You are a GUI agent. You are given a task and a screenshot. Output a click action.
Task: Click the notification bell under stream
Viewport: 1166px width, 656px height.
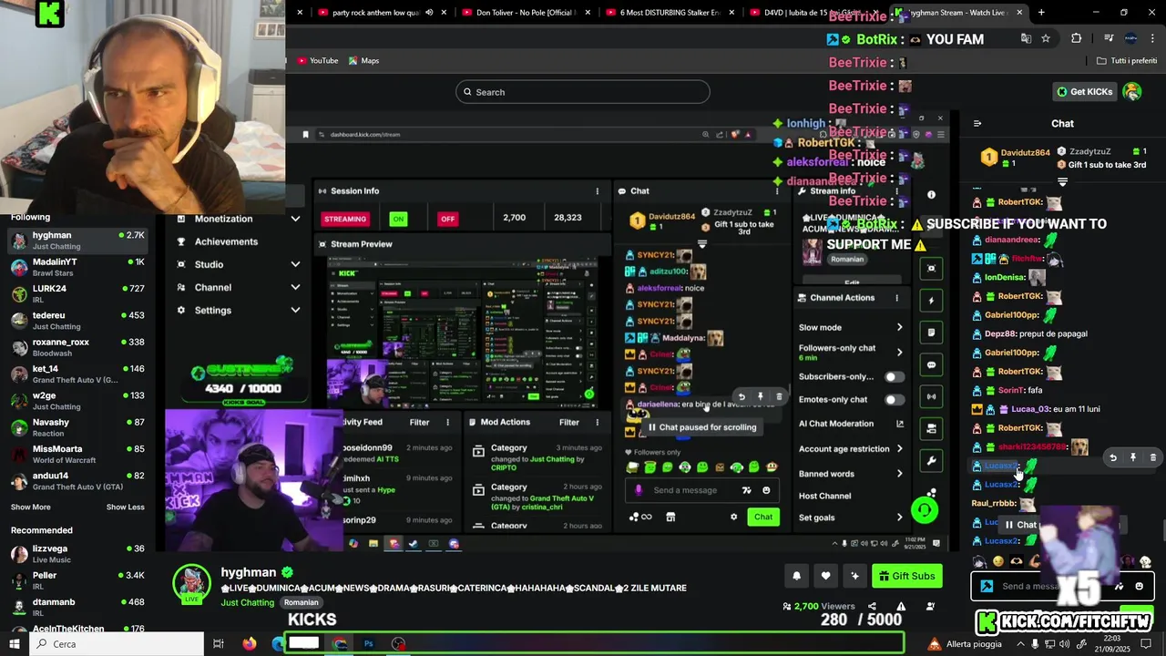(797, 576)
